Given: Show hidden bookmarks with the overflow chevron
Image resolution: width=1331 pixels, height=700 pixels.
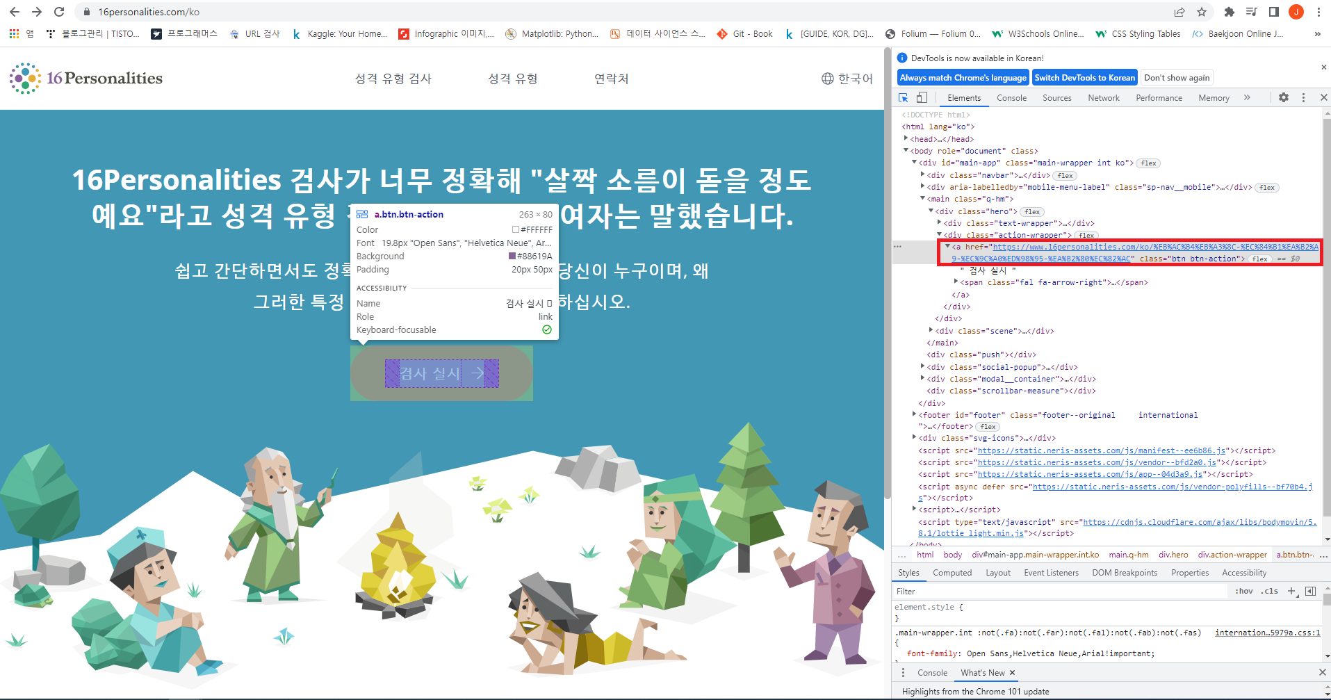Looking at the screenshot, I should (x=1317, y=33).
